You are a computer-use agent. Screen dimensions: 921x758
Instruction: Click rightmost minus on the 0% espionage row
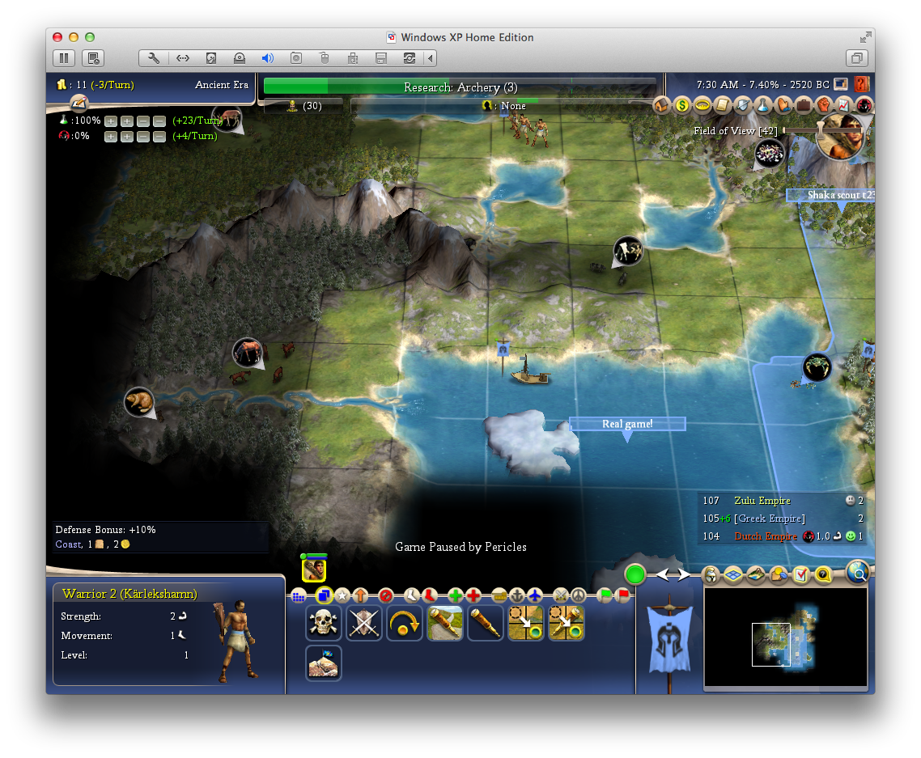pos(159,137)
